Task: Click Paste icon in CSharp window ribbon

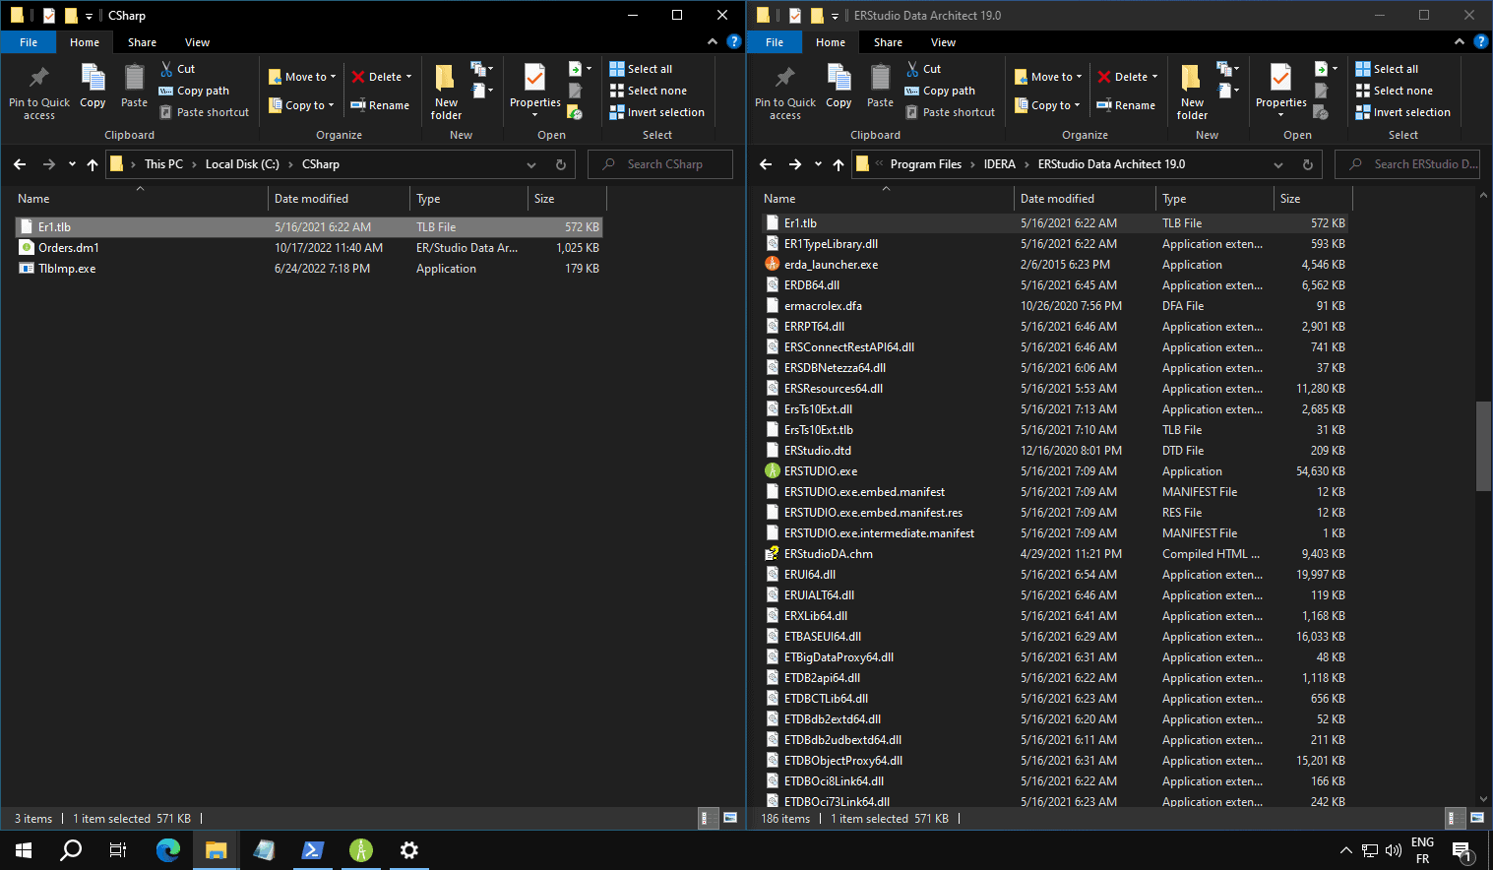Action: 134,86
